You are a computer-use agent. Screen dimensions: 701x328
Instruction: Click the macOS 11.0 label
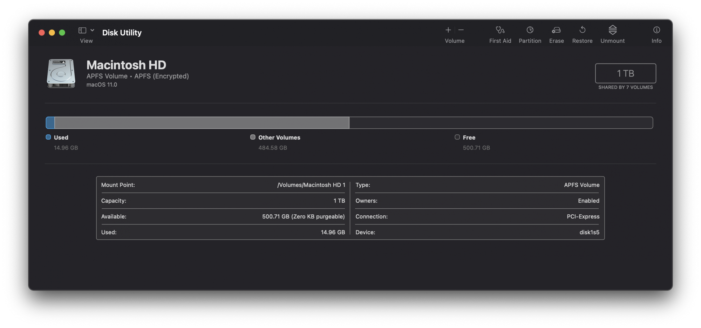[x=102, y=85]
